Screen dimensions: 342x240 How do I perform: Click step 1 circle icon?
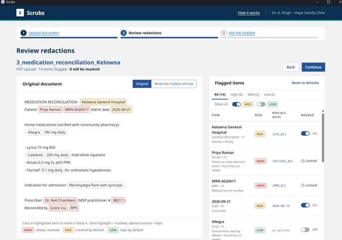point(23,33)
